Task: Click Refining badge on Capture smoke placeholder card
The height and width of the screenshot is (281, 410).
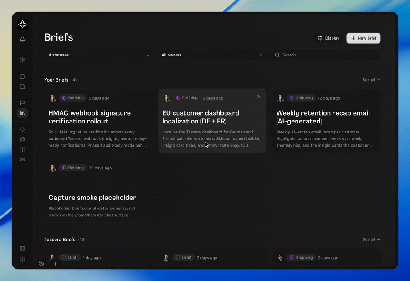Action: click(x=73, y=168)
